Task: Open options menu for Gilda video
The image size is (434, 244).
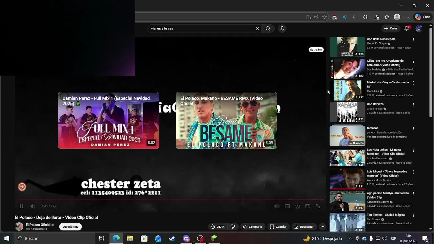Action: click(x=413, y=61)
